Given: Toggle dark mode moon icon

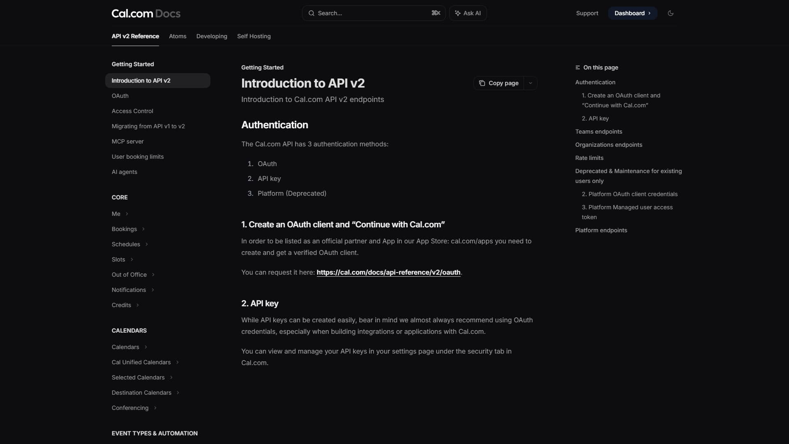Looking at the screenshot, I should tap(671, 13).
